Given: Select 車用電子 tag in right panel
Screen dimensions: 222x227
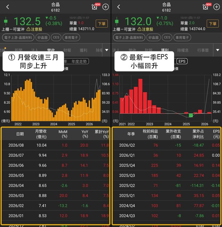Looking at the screenshot, I should pyautogui.click(x=182, y=38).
